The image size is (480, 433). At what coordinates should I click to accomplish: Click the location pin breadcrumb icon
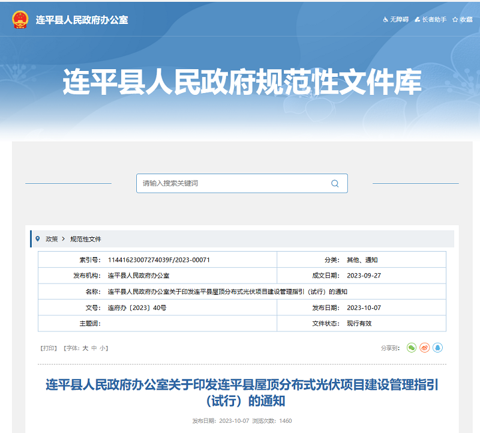tap(38, 238)
